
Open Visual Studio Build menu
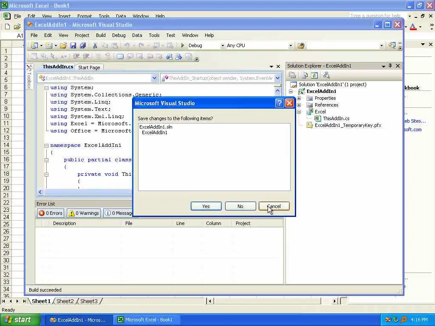(x=101, y=35)
